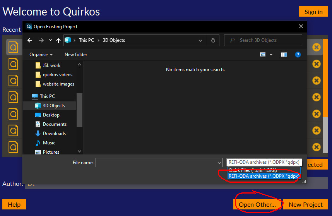Open the file type filter combo box
Viewport: 332px width, 216px height.
[264, 162]
